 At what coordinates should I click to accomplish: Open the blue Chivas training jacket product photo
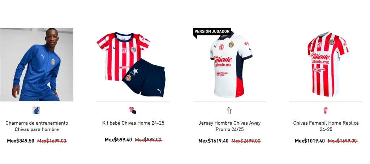coord(36,65)
